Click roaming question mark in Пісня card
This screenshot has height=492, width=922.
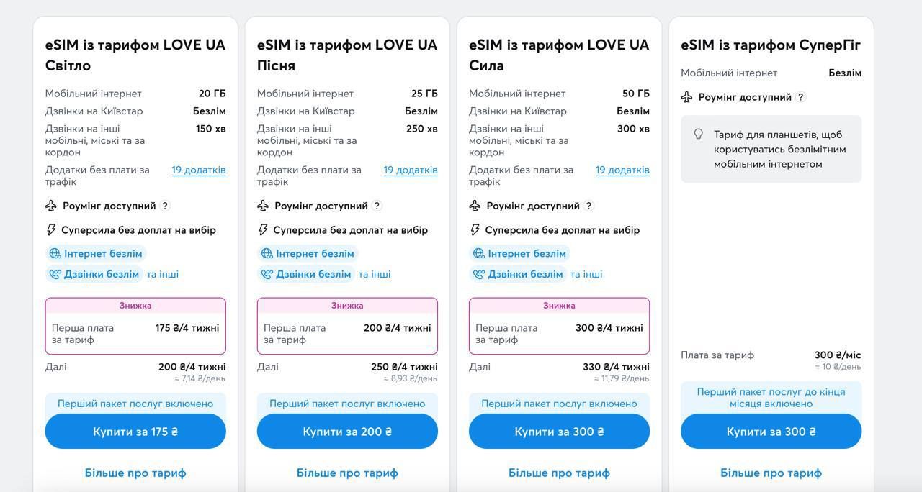coord(377,206)
